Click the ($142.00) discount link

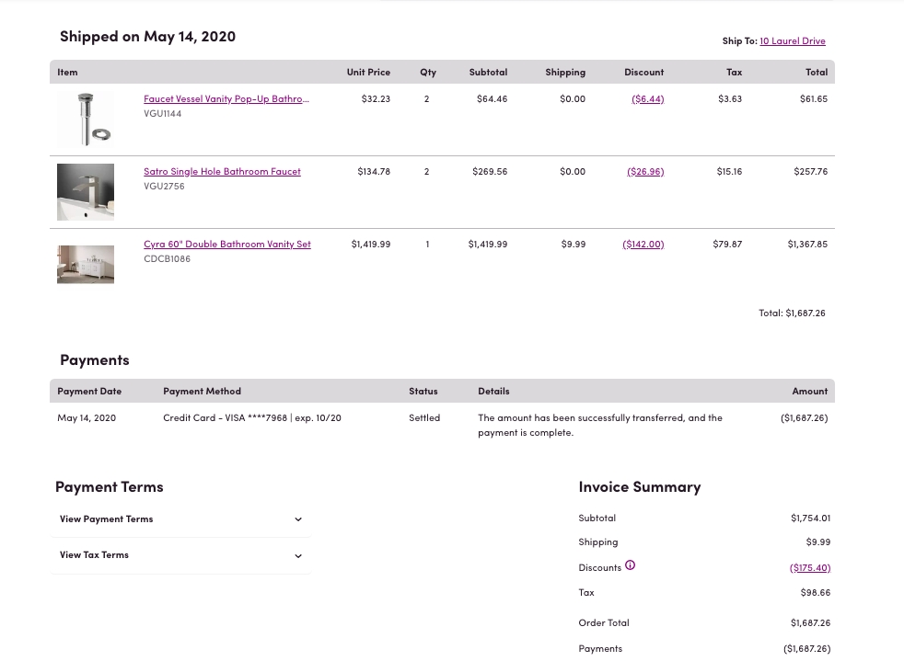point(643,244)
